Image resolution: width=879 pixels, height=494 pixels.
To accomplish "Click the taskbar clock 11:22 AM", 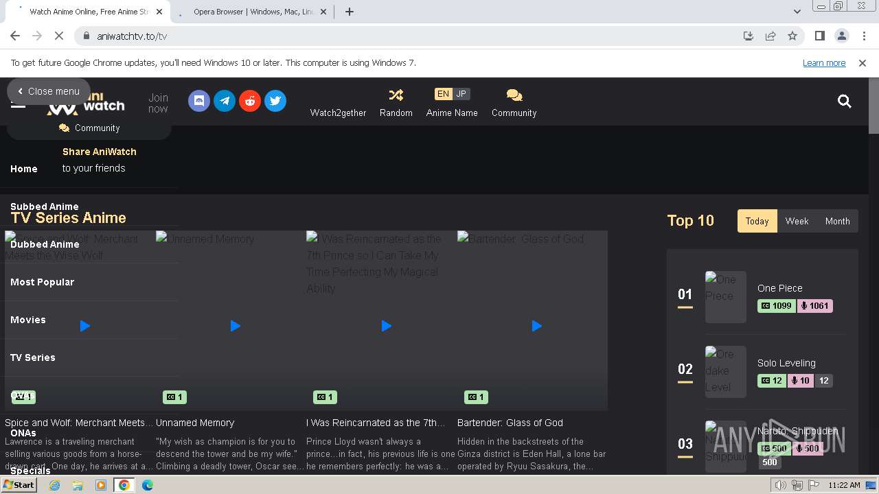I will coord(844,485).
